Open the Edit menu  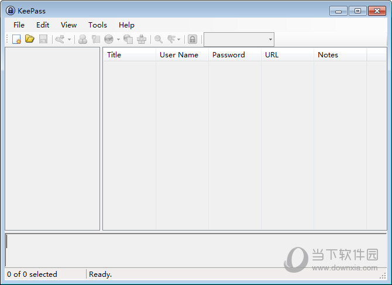point(43,25)
